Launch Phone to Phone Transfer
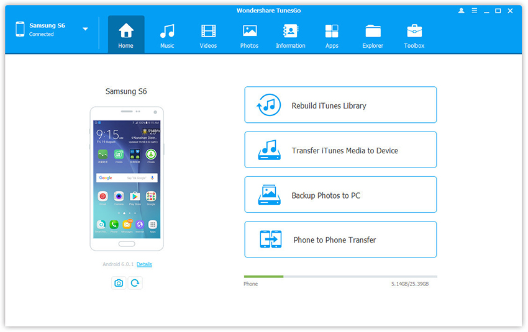The image size is (528, 332). (340, 240)
